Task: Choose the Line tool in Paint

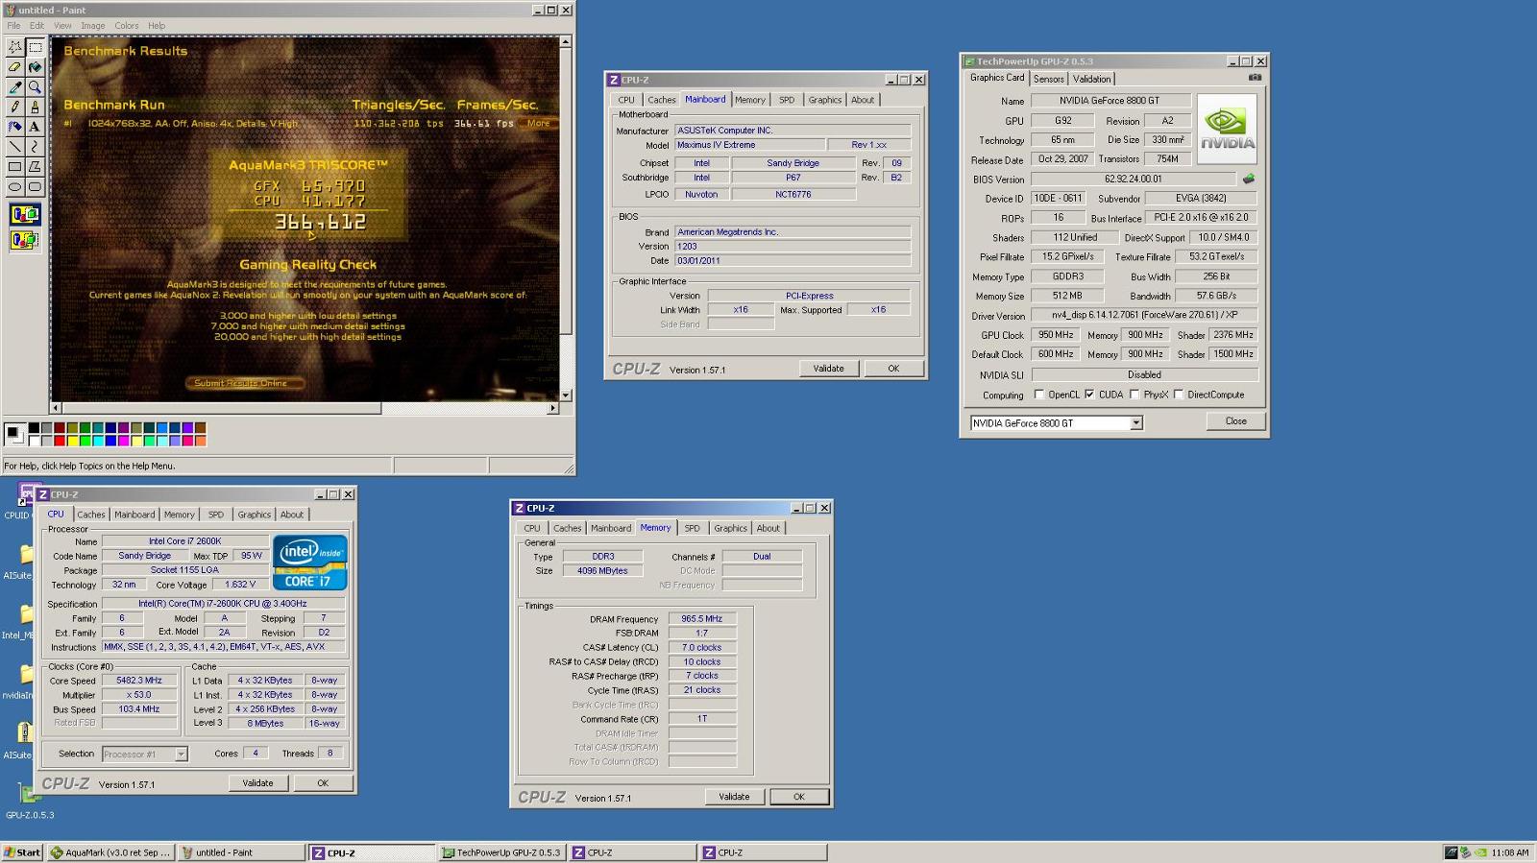Action: click(14, 147)
